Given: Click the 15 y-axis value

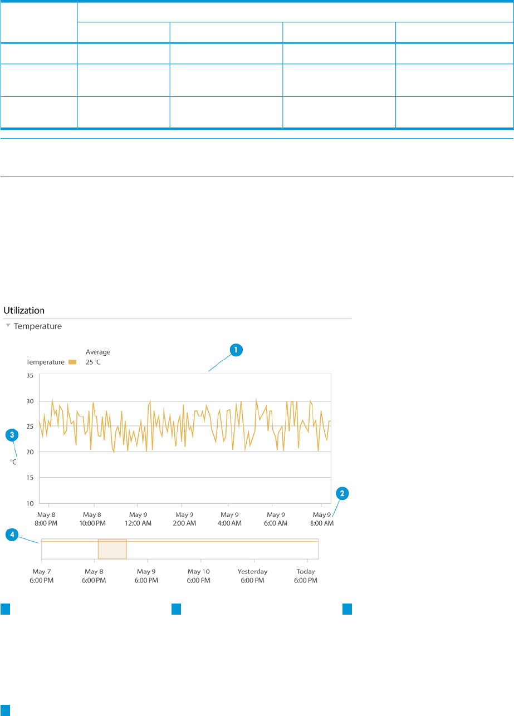Looking at the screenshot, I should [30, 478].
